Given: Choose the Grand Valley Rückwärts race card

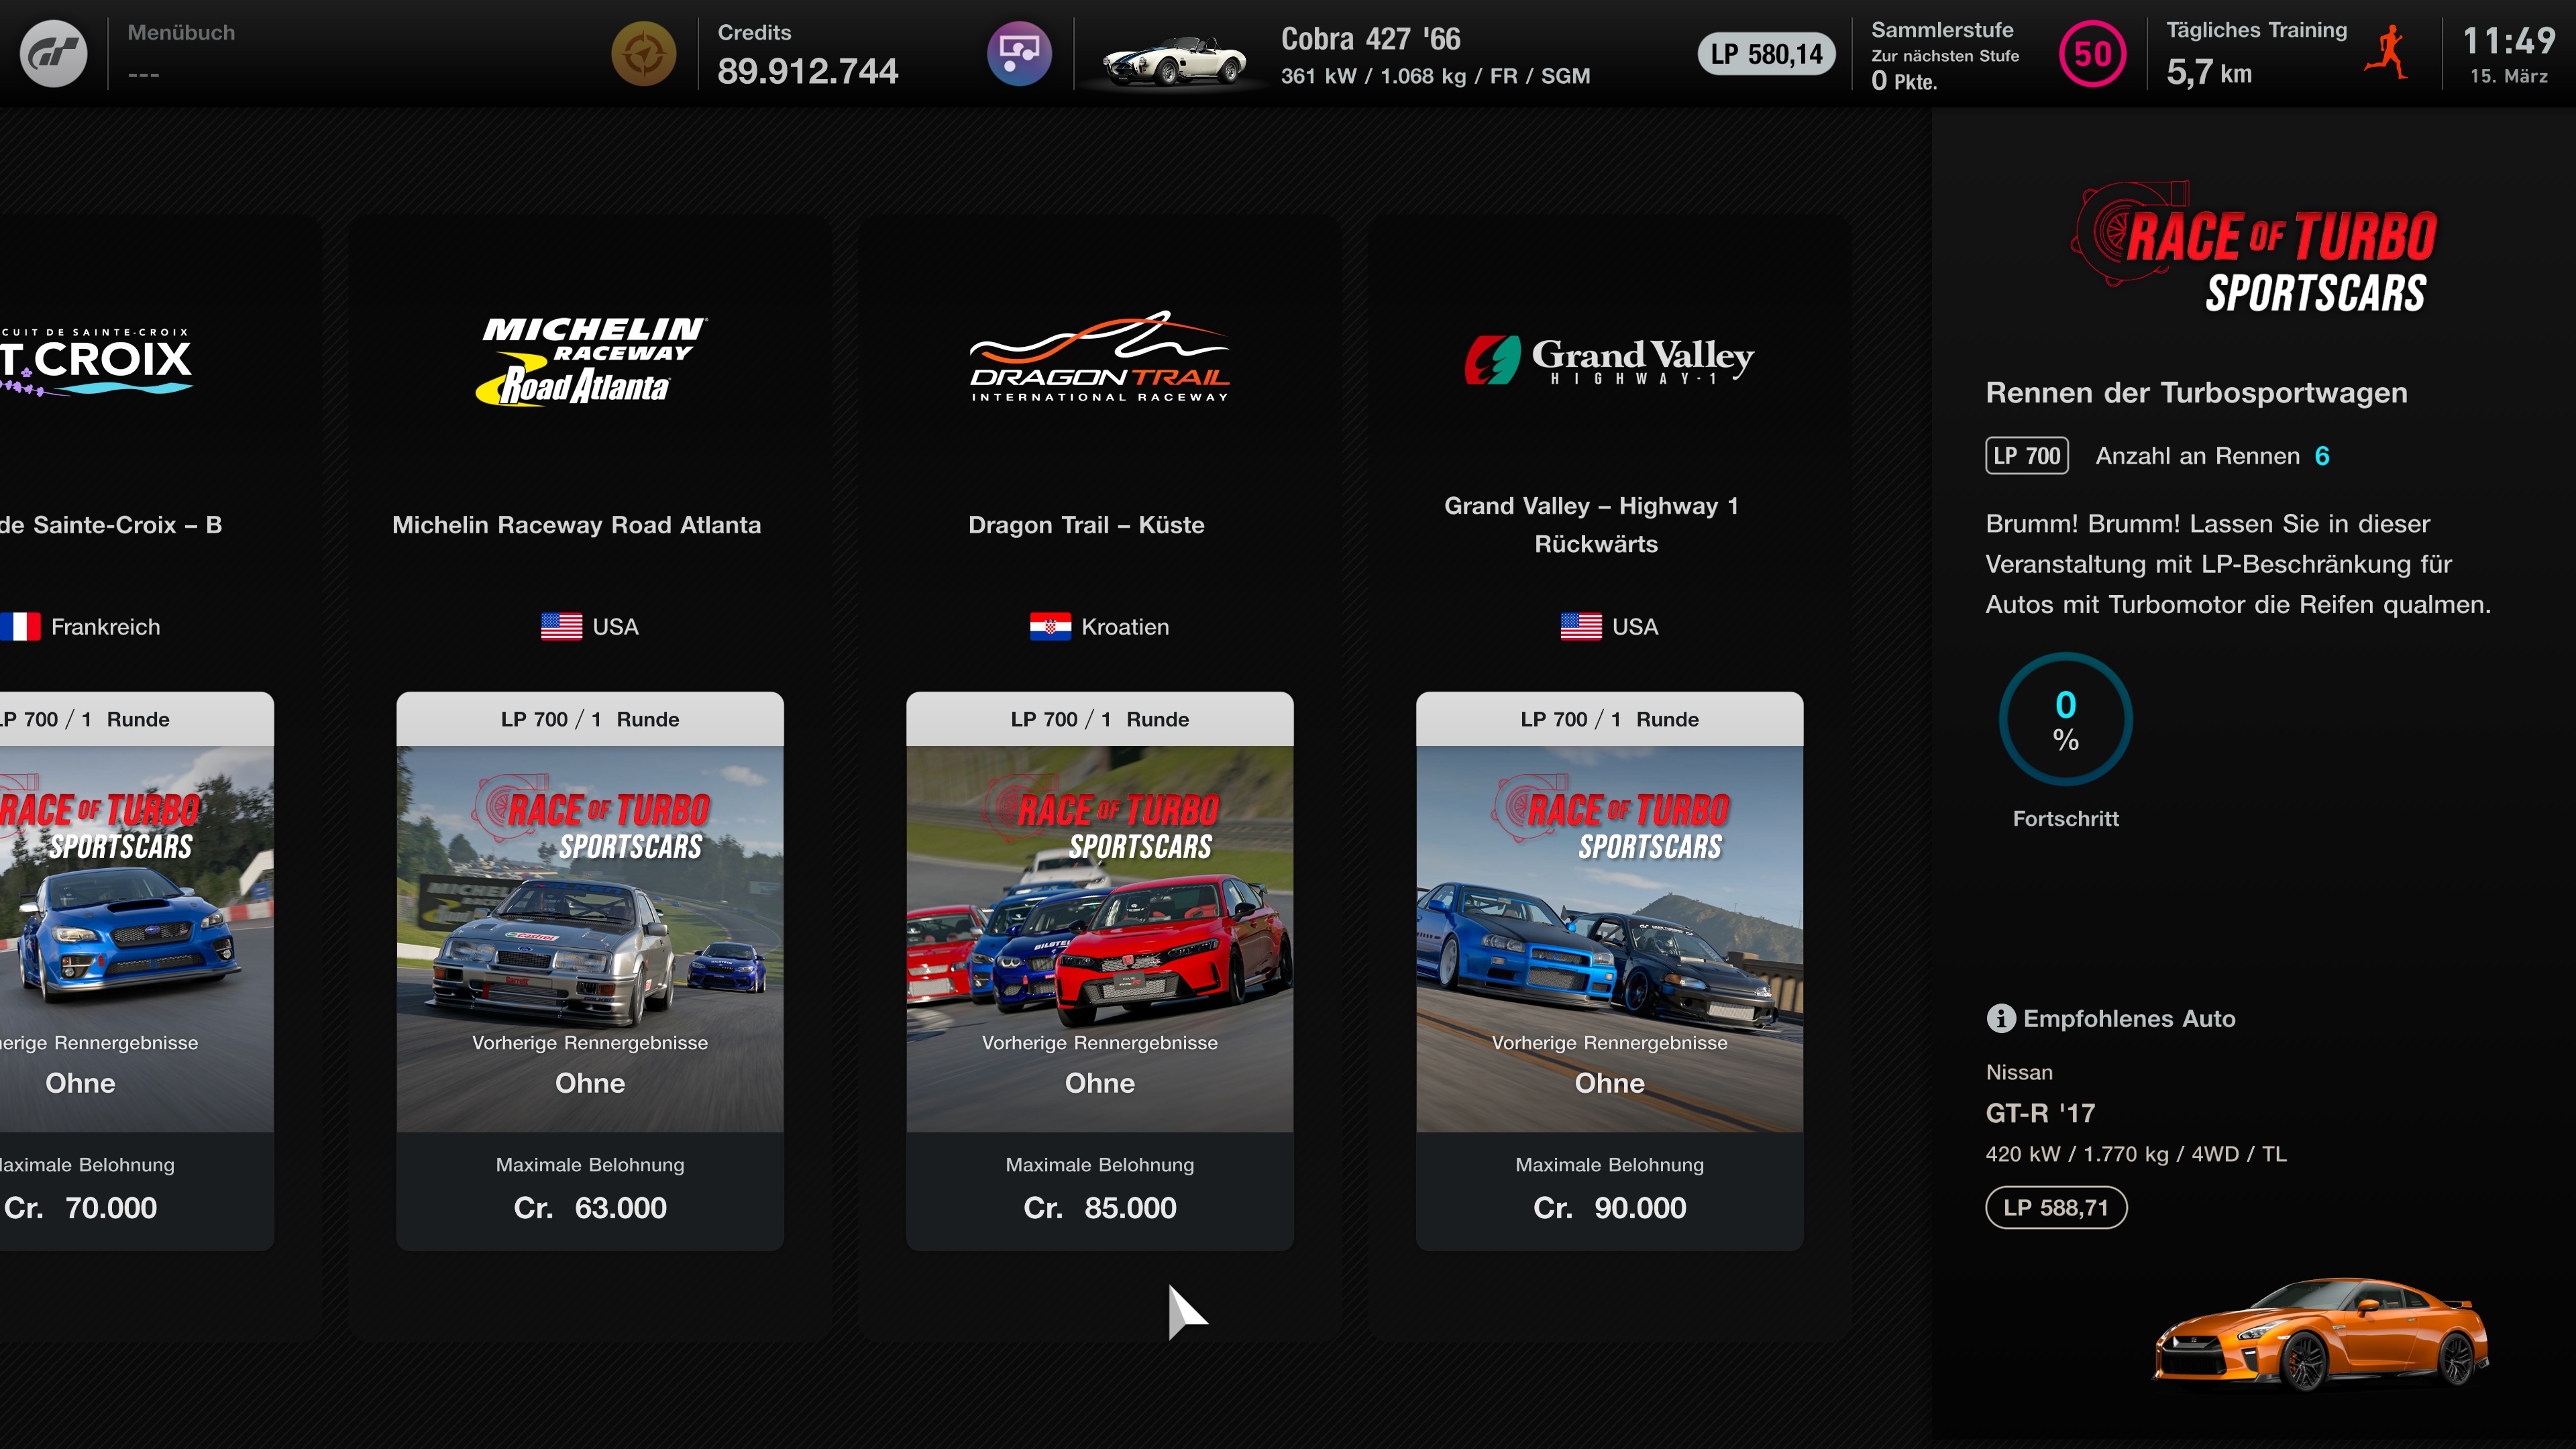Looking at the screenshot, I should click(1609, 970).
